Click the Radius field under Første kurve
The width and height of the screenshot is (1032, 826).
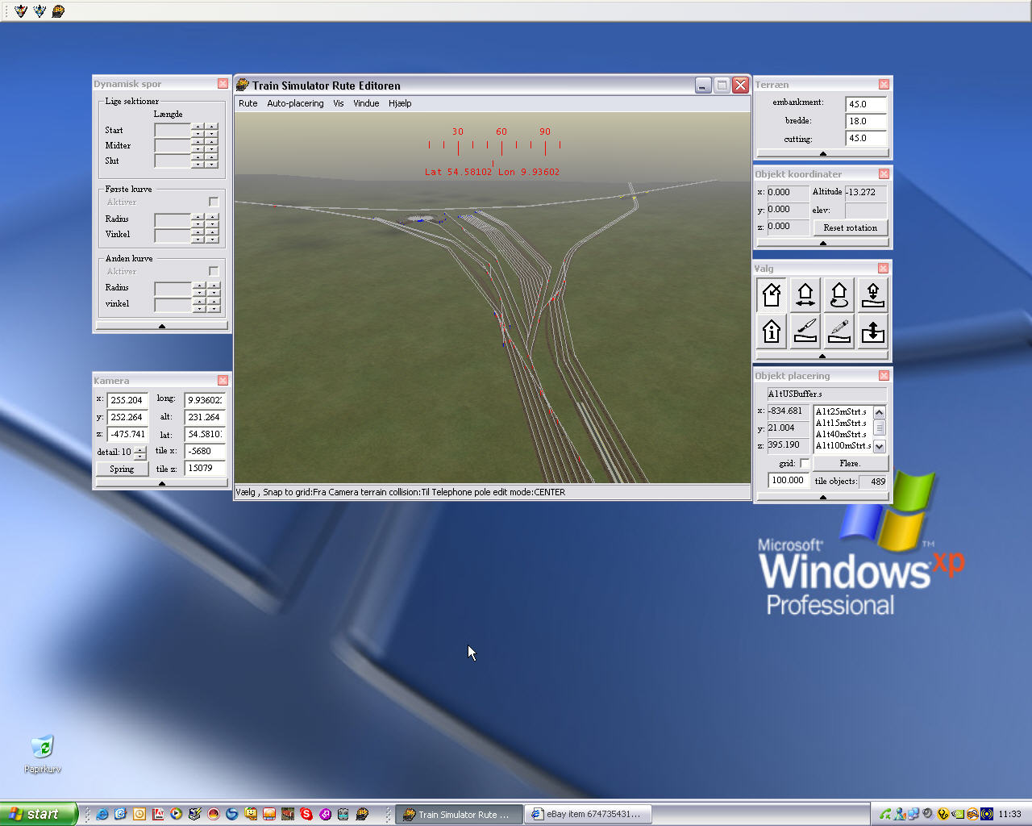click(x=172, y=219)
